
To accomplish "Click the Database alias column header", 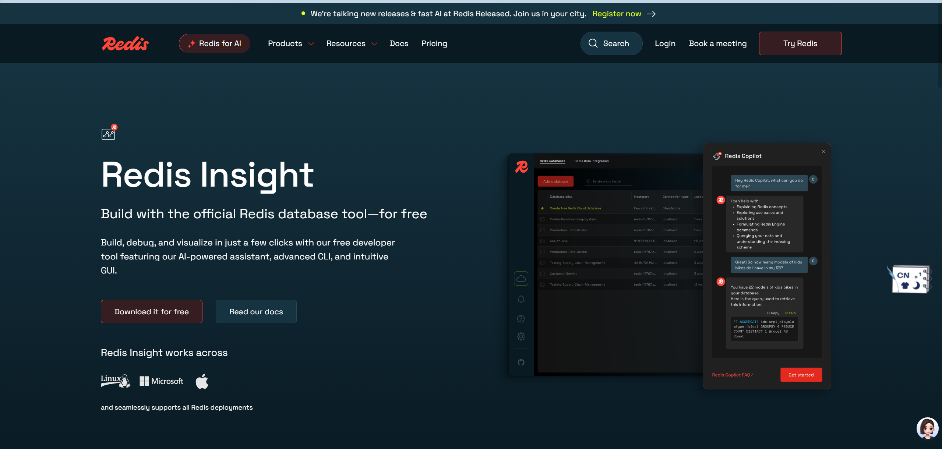I will click(561, 197).
